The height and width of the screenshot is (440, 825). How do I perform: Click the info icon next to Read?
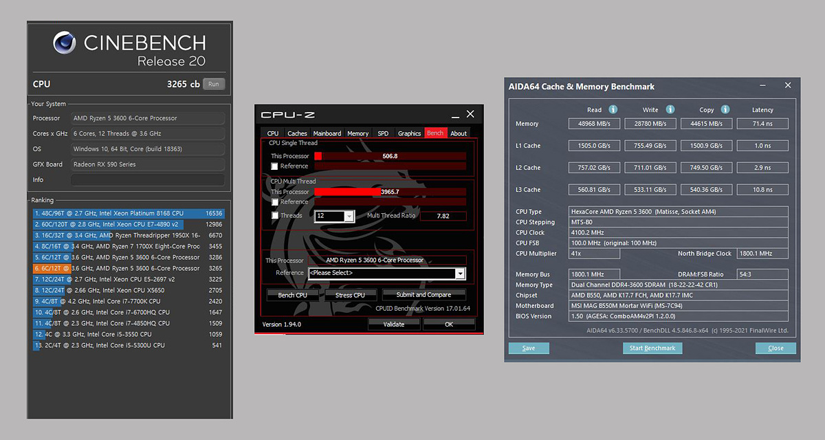pyautogui.click(x=613, y=109)
